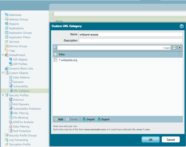The height and width of the screenshot is (147, 186).
Task: Select URL Category in sidebar
Action: 21,91
